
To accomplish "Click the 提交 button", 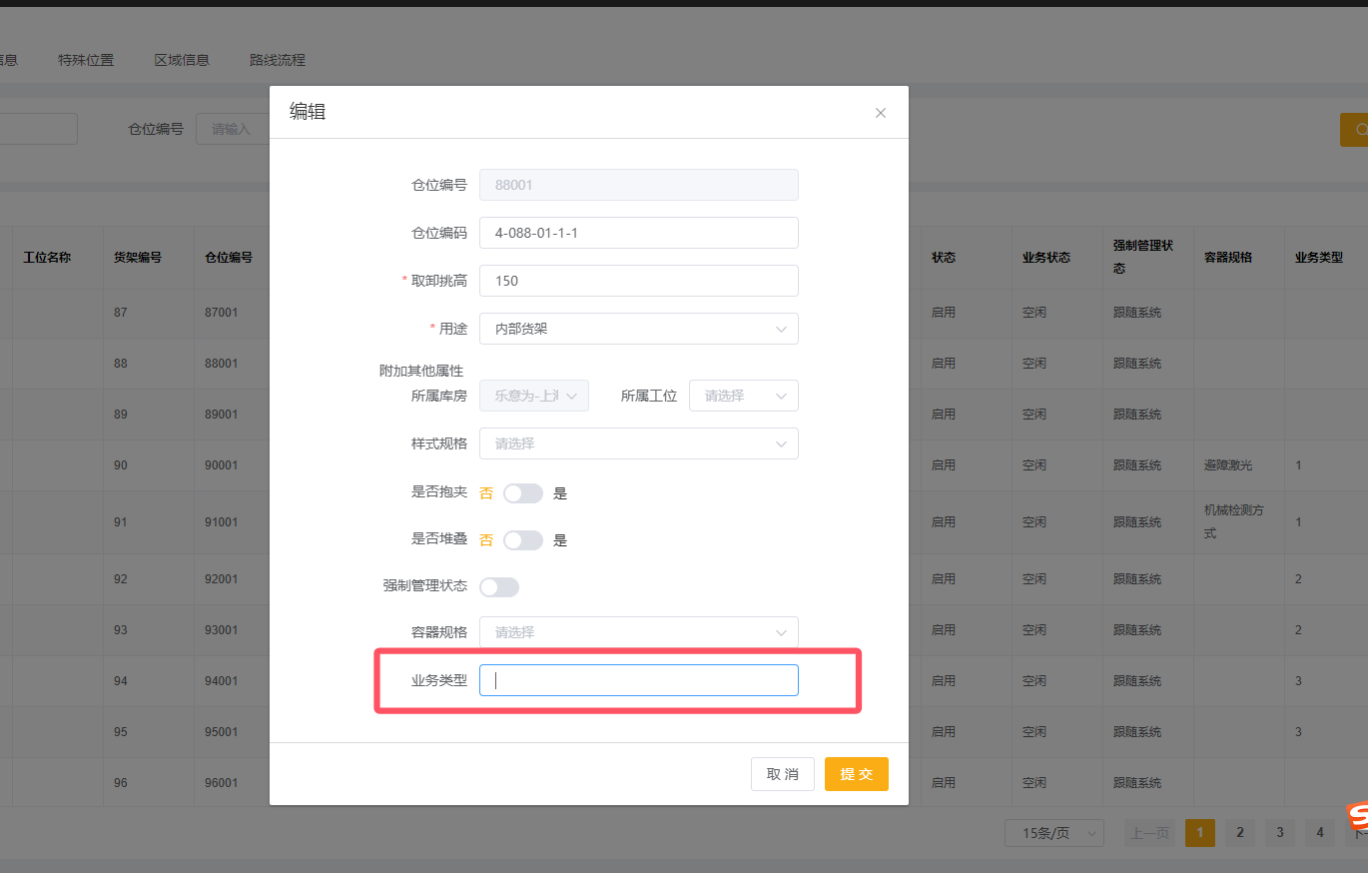I will pyautogui.click(x=857, y=774).
